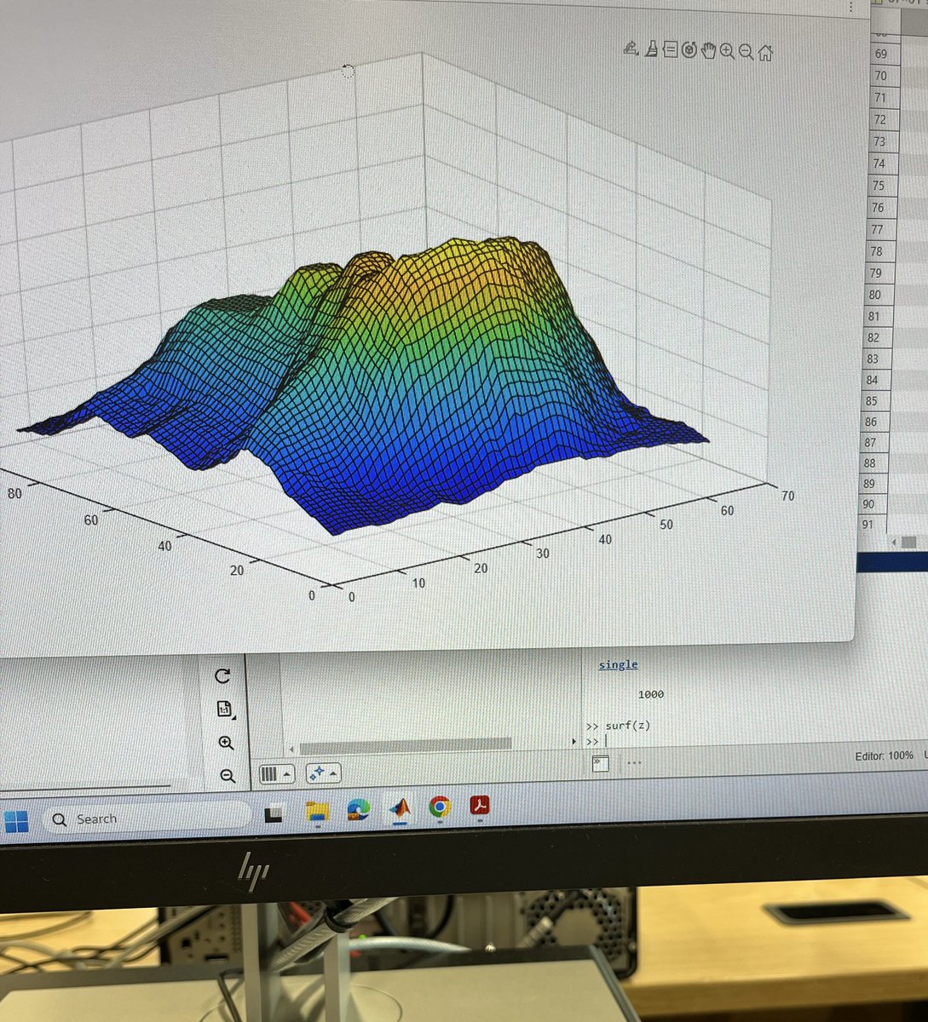Click the 'surf(z)' command line
Viewport: 928px width, 1022px height.
[627, 726]
